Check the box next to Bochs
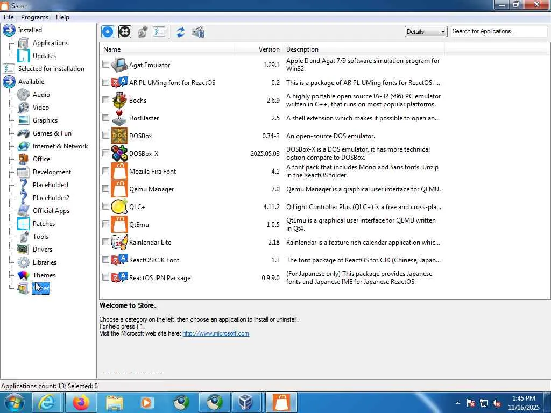The image size is (551, 413). tap(105, 99)
